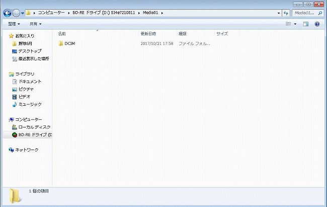Open the 共有 menu

pyautogui.click(x=35, y=24)
